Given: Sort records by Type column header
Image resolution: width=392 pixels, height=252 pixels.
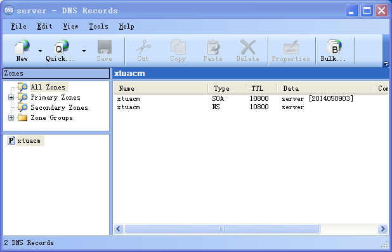Looking at the screenshot, I should (x=226, y=88).
